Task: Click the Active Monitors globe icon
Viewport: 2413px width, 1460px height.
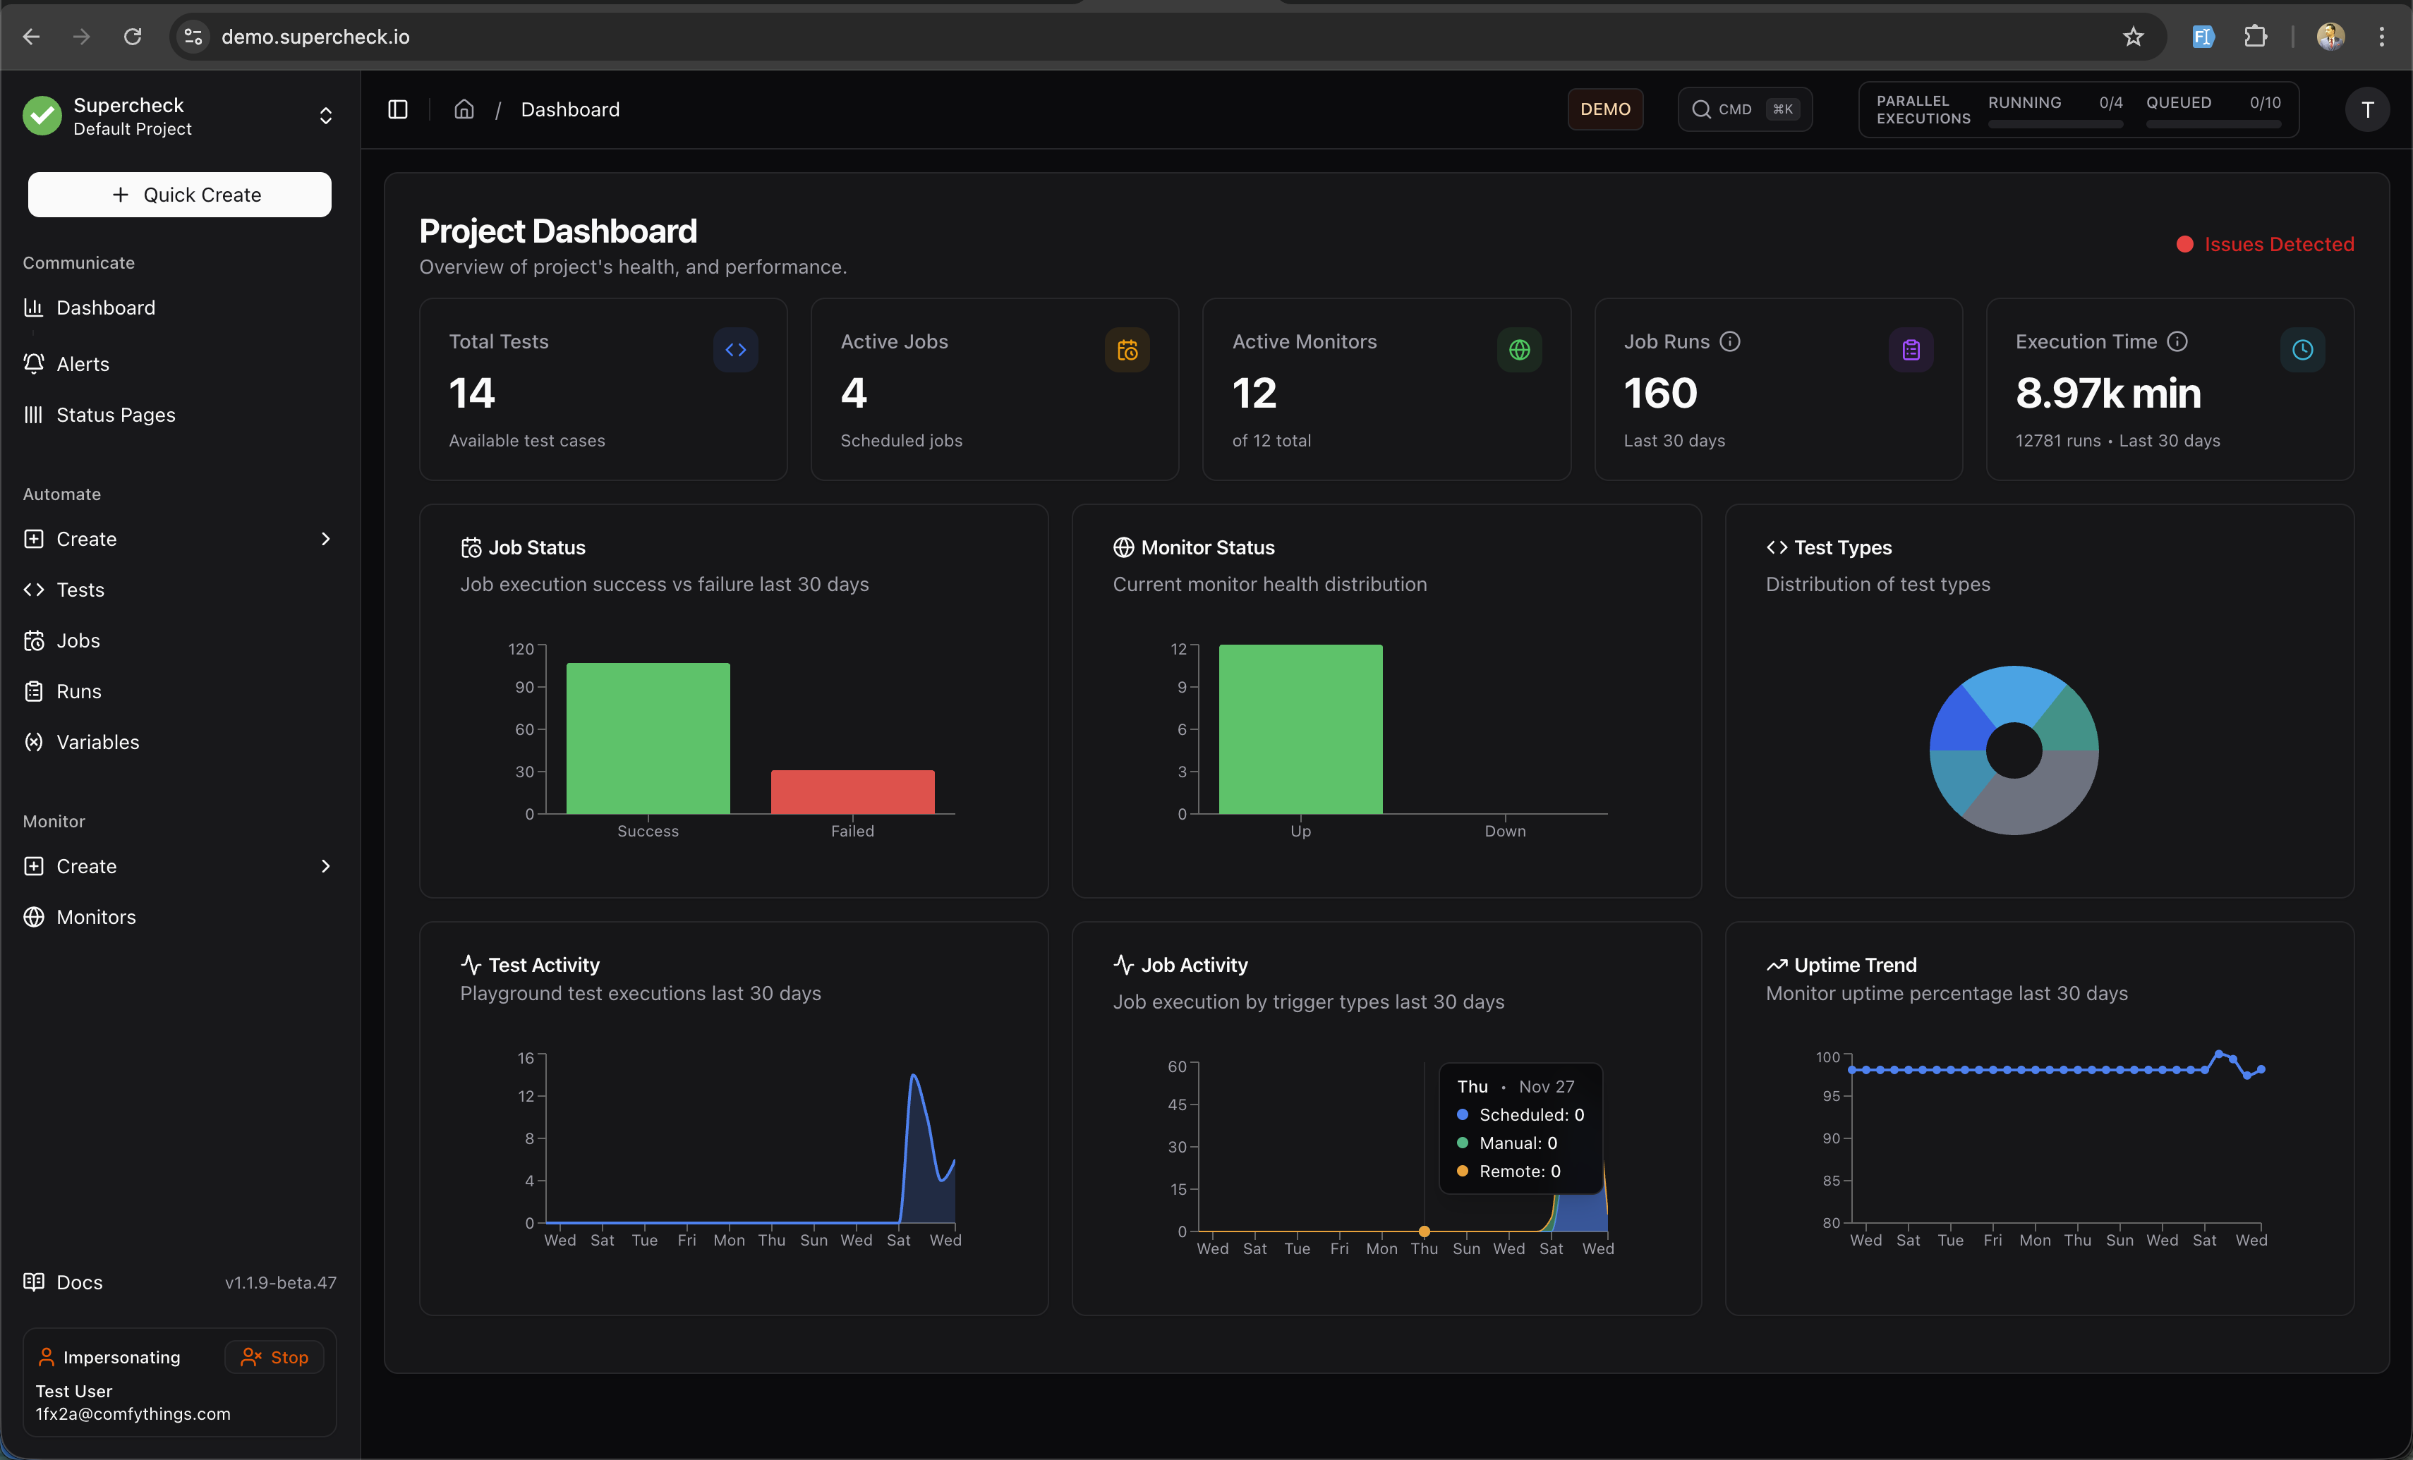Action: pyautogui.click(x=1519, y=350)
